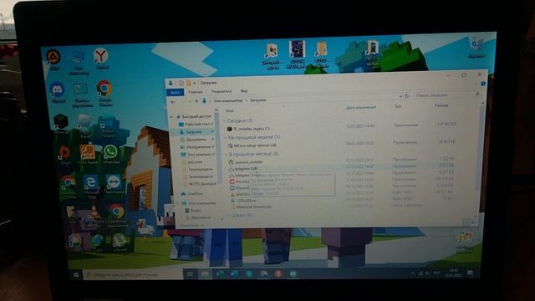This screenshot has width=535, height=301.
Task: Open the File Explorer taskbar icon
Action: [x=205, y=274]
